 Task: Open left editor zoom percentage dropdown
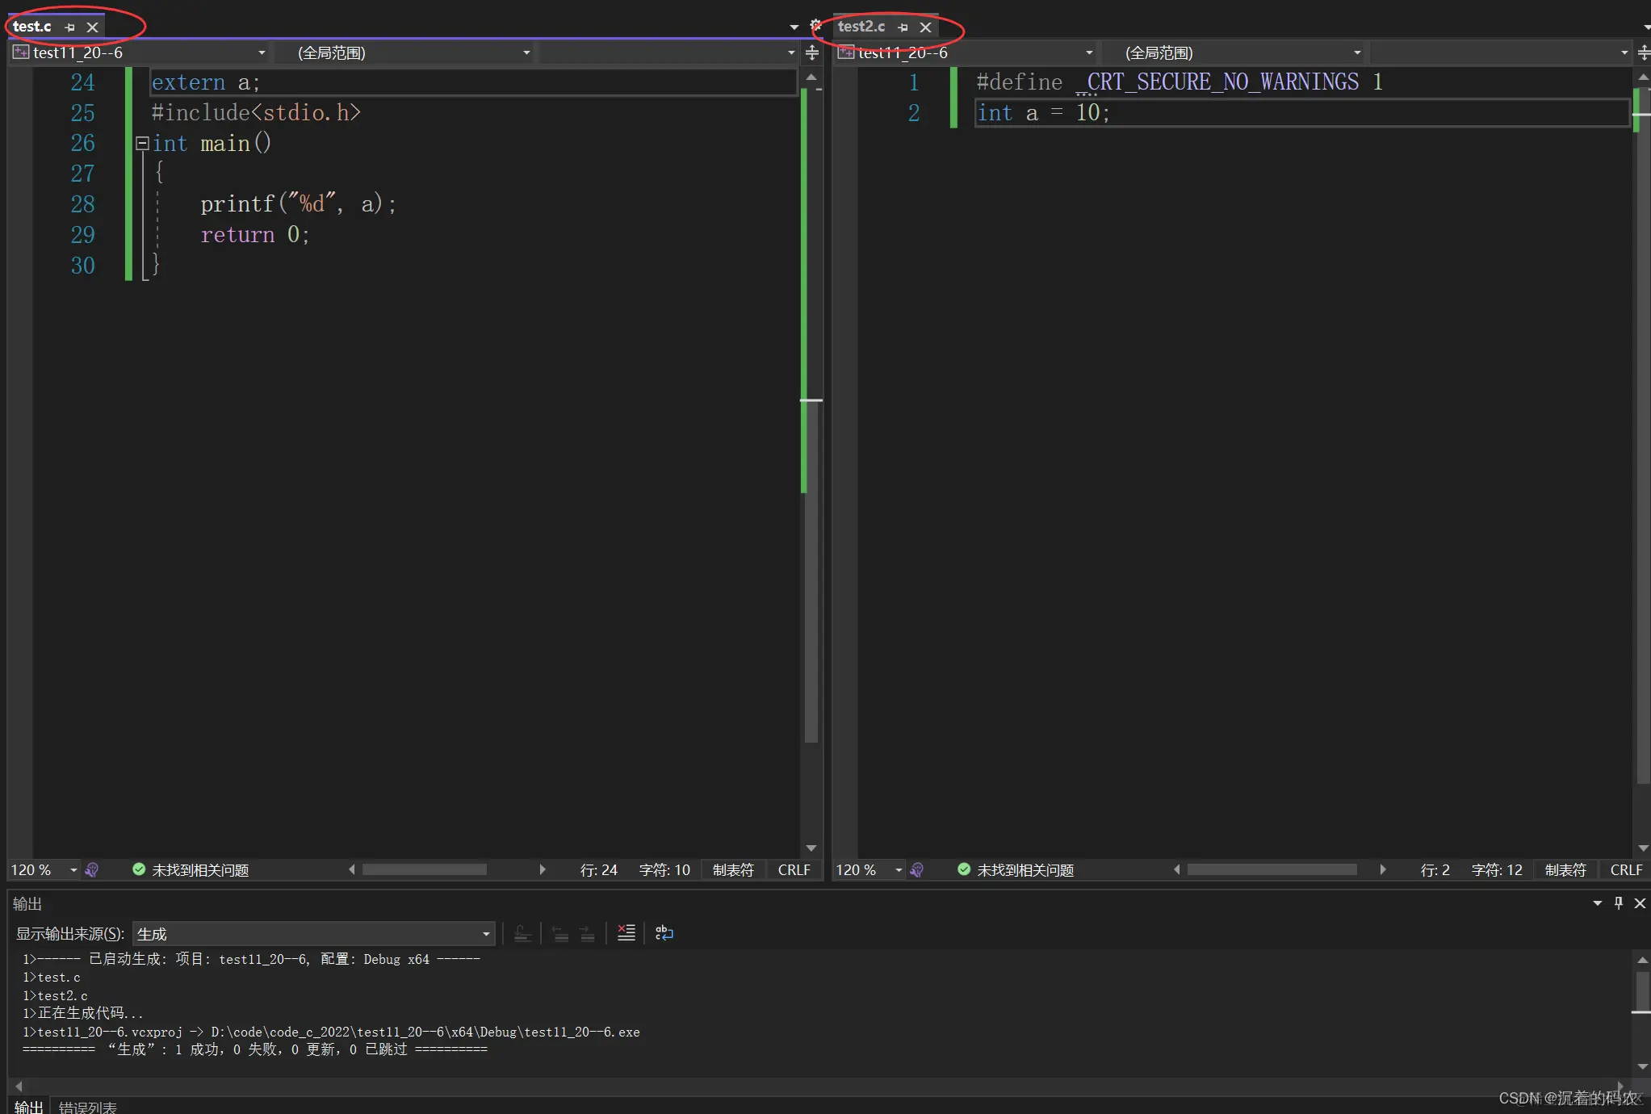(73, 869)
